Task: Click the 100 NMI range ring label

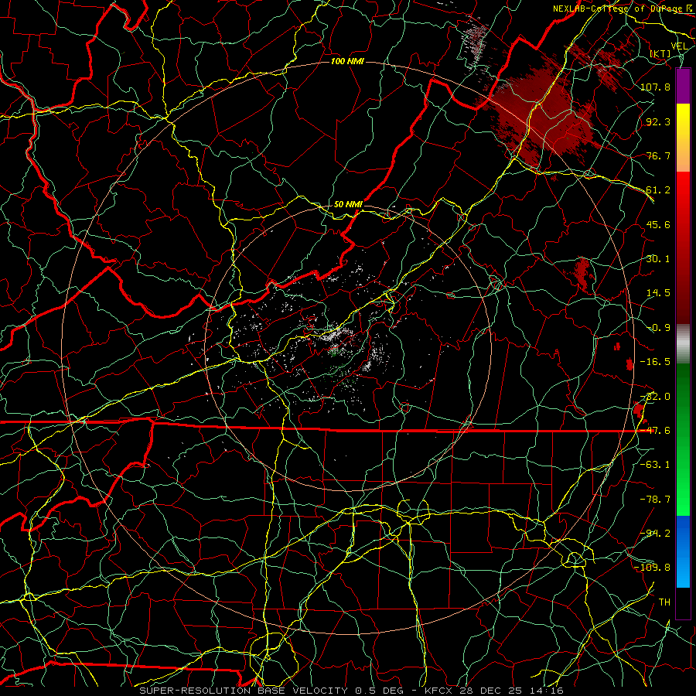Action: coord(347,61)
